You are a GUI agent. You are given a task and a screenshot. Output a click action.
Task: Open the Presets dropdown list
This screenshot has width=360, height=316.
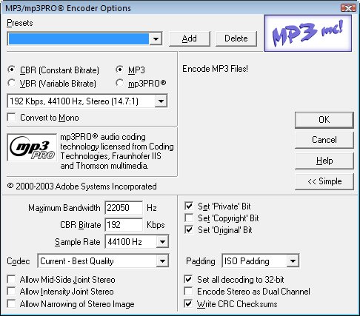tap(156, 38)
